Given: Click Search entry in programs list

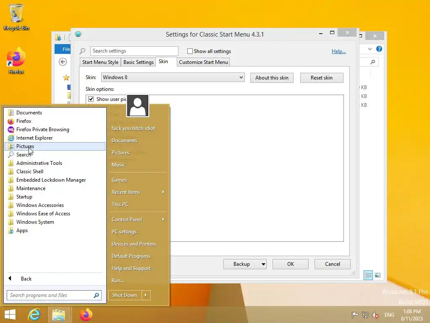Looking at the screenshot, I should coord(55,155).
